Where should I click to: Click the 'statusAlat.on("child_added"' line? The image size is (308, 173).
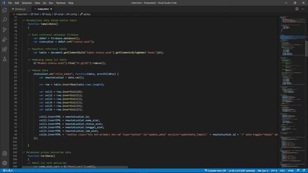coord(76,74)
